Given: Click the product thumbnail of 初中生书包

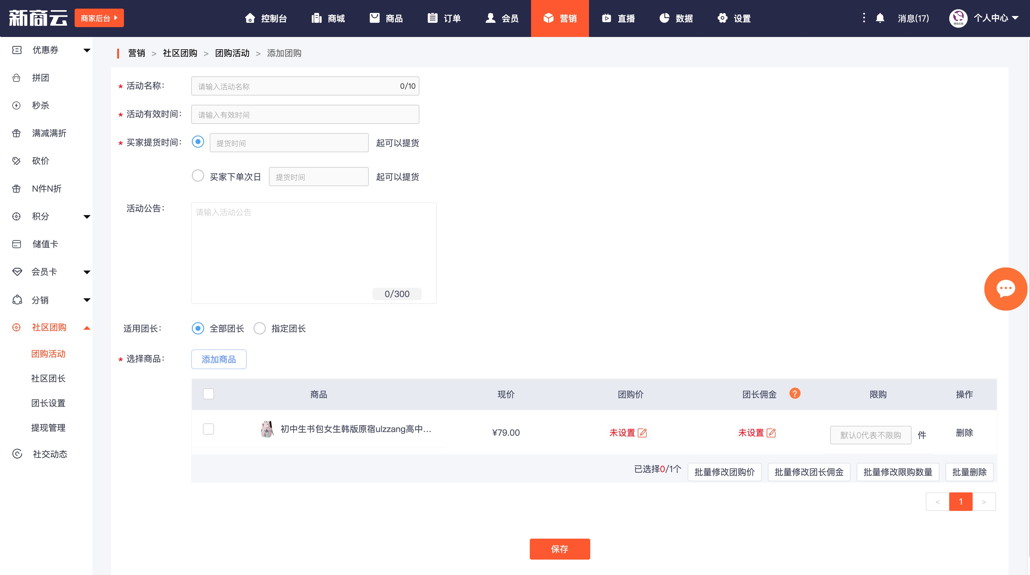Looking at the screenshot, I should pos(267,430).
